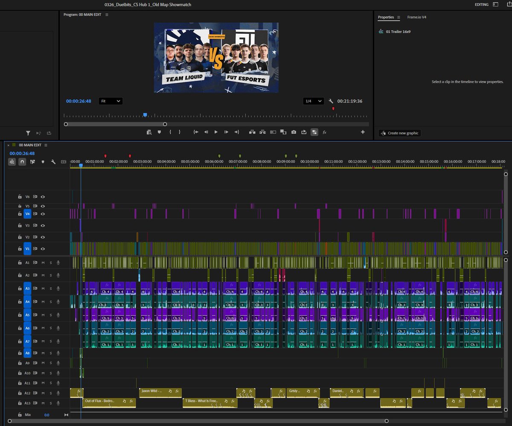Enable voice-over record on track A1
Viewport: 512px width, 426px height.
point(58,263)
